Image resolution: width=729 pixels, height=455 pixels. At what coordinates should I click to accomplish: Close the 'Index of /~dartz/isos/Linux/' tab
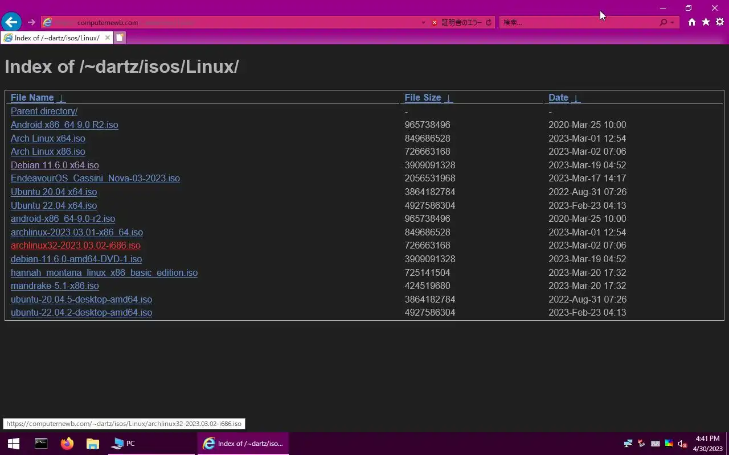tap(107, 38)
